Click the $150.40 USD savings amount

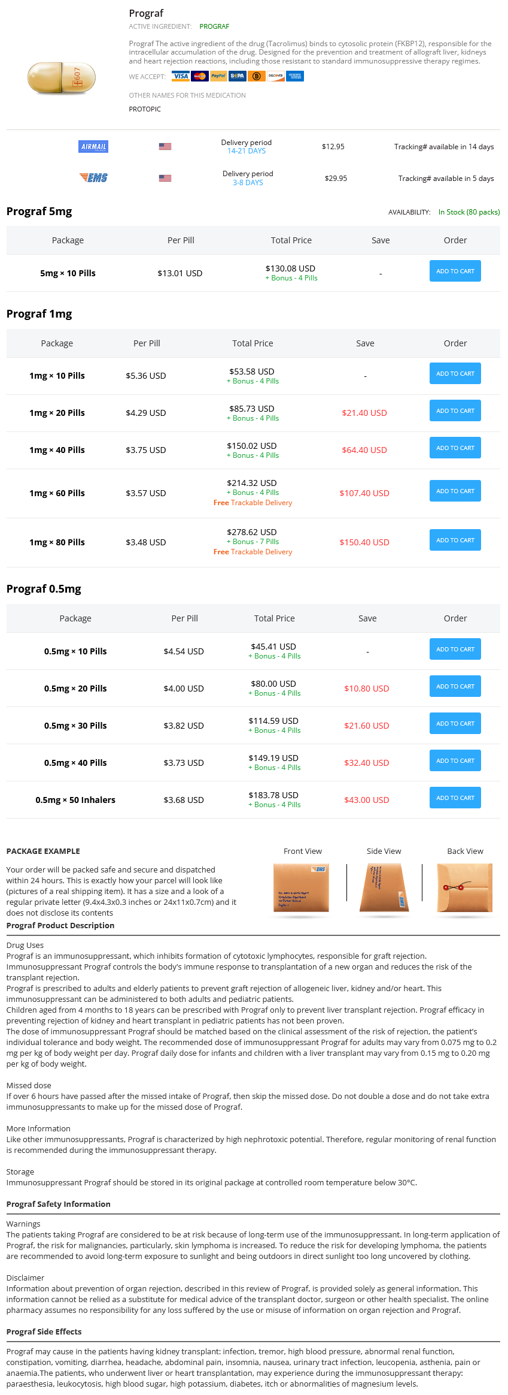pyautogui.click(x=364, y=542)
